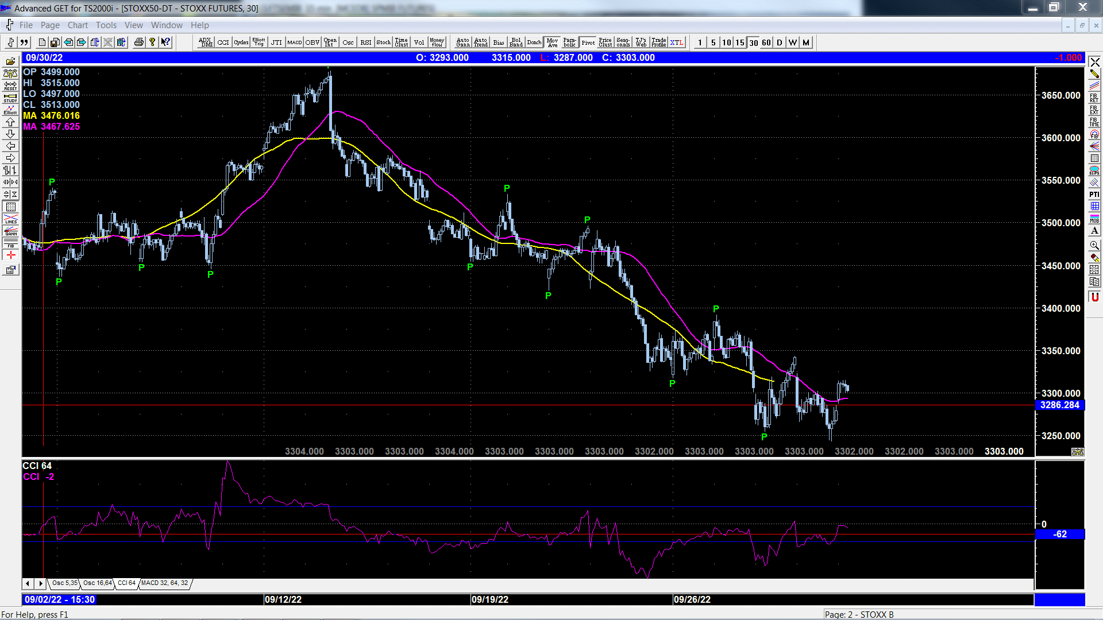Image resolution: width=1103 pixels, height=620 pixels.
Task: Switch to Weekly (W) timeframe
Action: tap(793, 42)
